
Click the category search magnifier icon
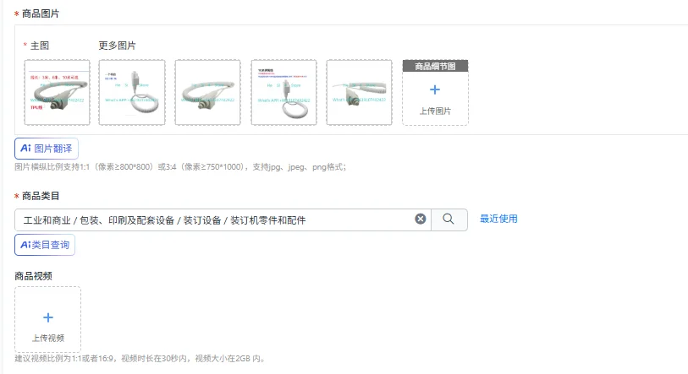[x=449, y=219]
